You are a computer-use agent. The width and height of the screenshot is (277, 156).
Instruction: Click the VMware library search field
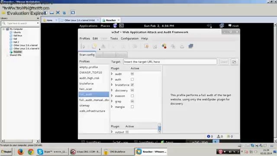coord(20,23)
